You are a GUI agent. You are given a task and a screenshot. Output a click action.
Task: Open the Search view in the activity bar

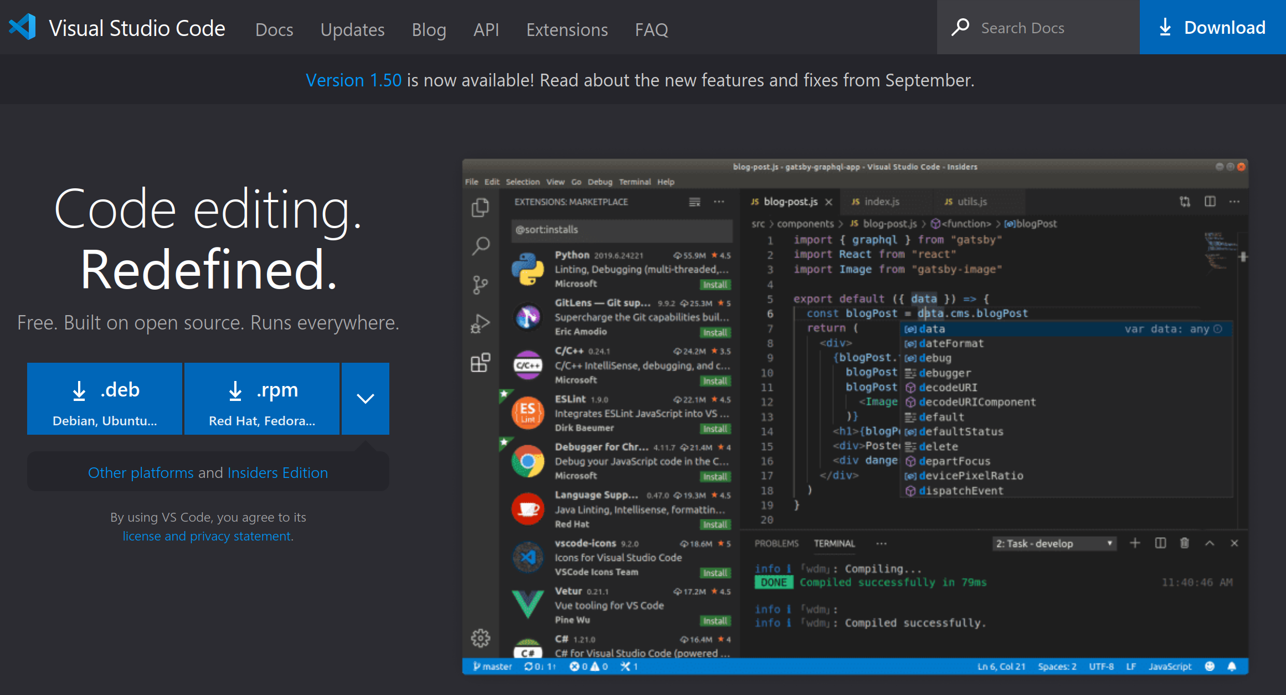pos(481,245)
